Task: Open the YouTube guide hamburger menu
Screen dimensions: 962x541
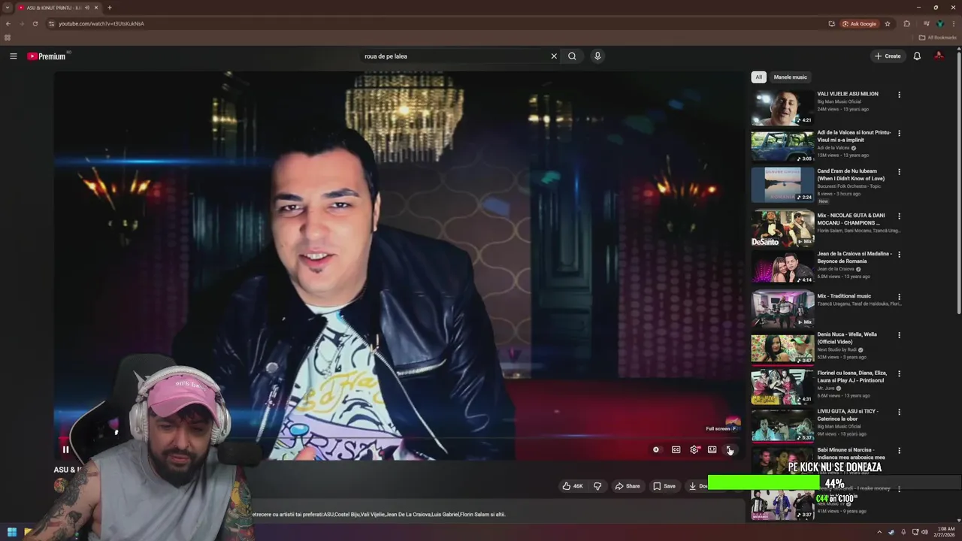Action: tap(13, 56)
